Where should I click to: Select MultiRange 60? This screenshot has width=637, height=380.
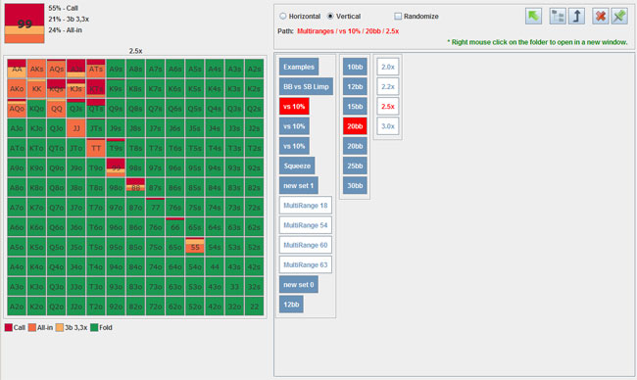(306, 245)
